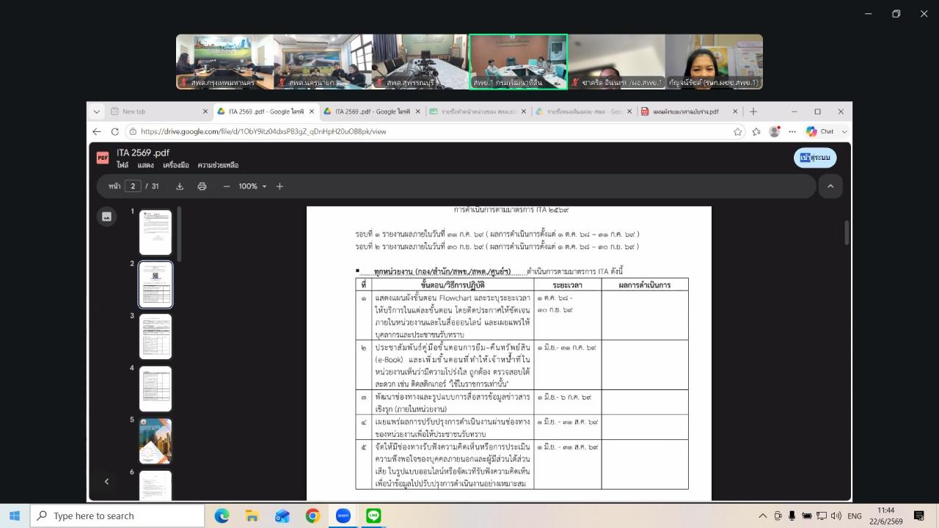Viewport: 939px width, 528px height.
Task: Open the 100% zoom level dropdown
Action: pos(252,186)
